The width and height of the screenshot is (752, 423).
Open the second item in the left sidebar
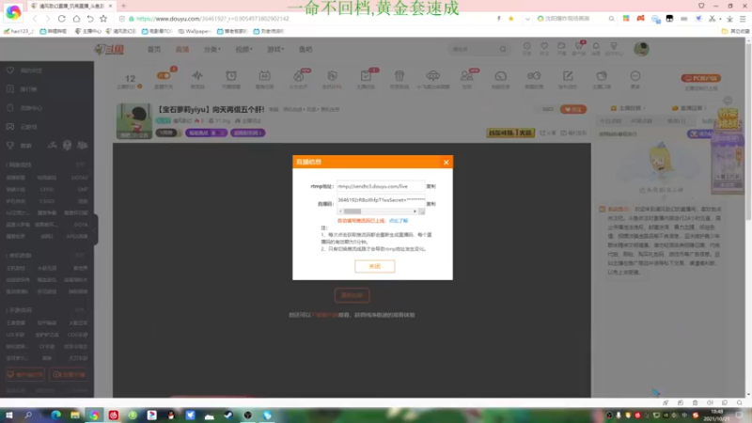pos(31,89)
